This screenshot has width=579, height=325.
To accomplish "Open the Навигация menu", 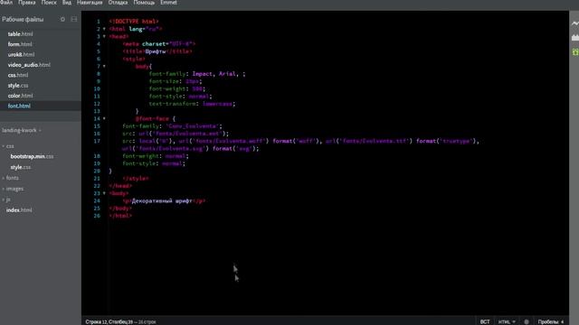I will 90,3.
